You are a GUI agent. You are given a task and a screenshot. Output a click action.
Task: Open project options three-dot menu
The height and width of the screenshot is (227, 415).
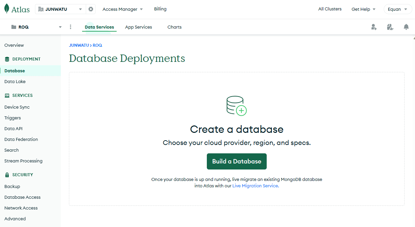(70, 27)
